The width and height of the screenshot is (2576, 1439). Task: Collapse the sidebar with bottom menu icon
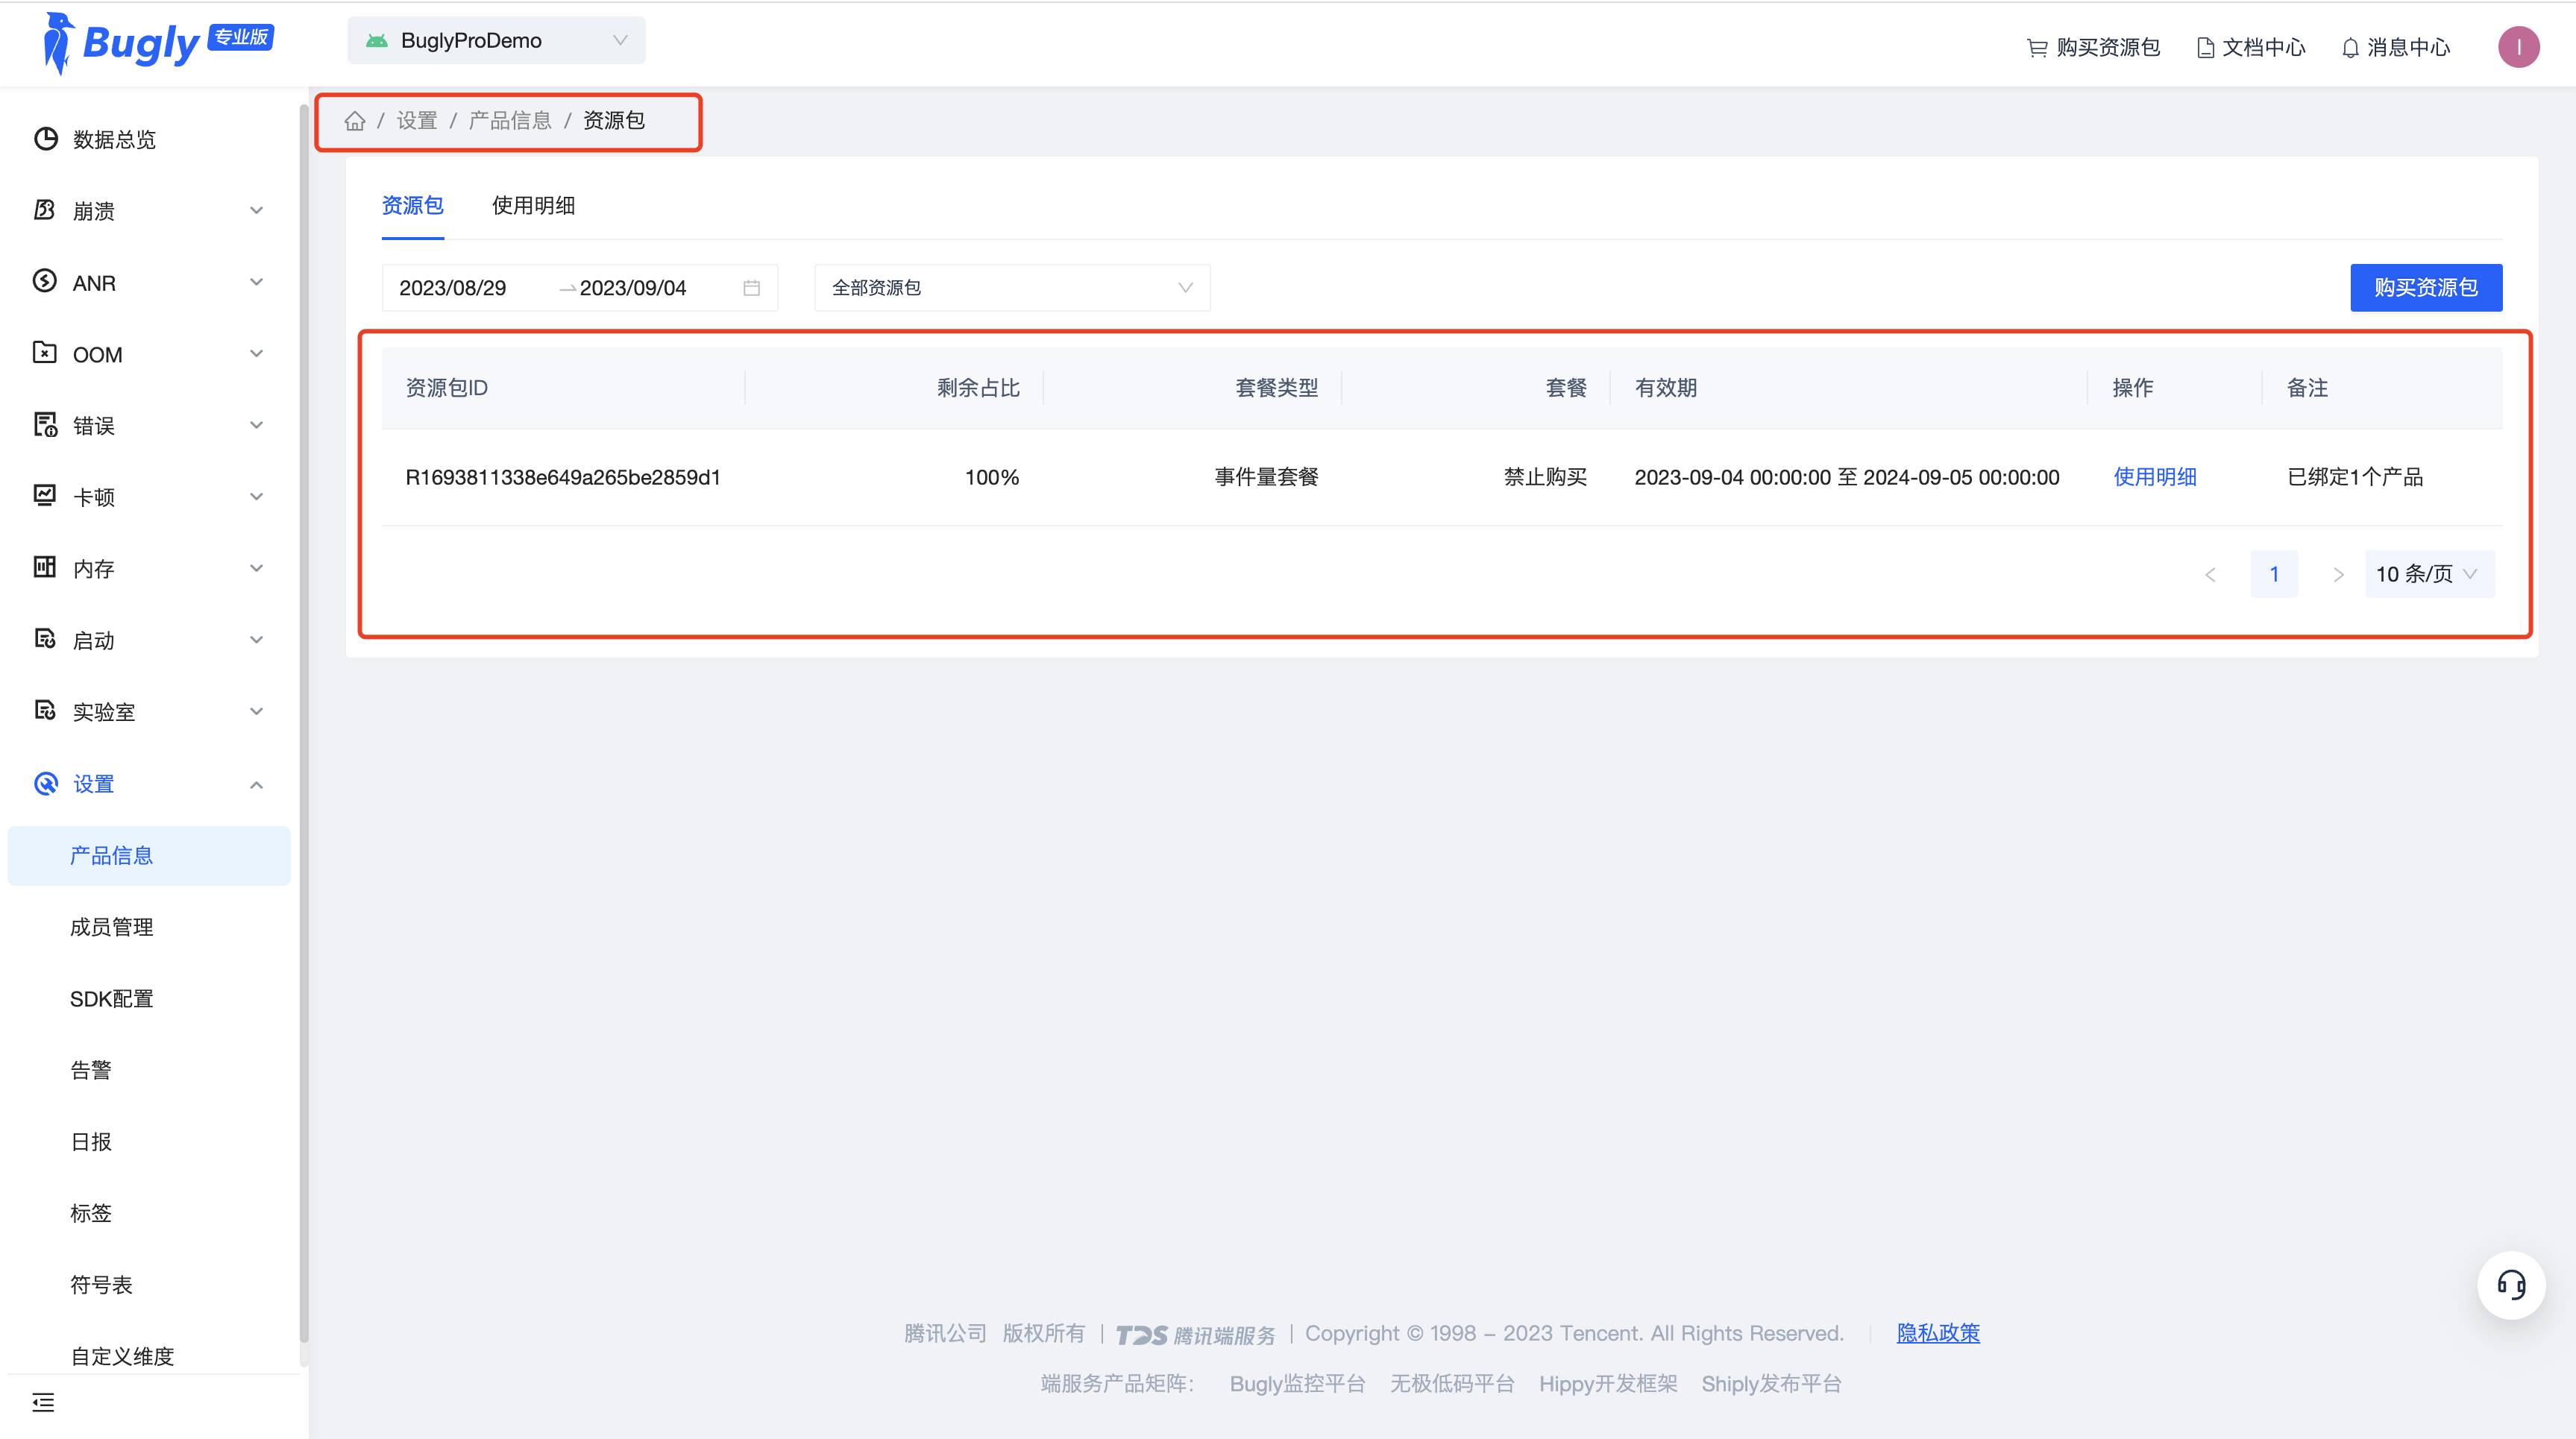click(x=43, y=1402)
